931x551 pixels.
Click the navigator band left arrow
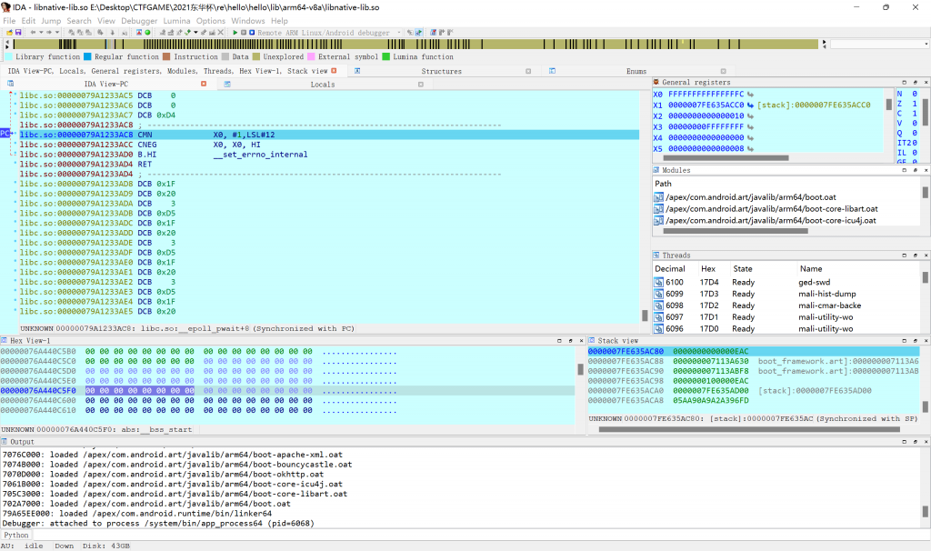(7, 44)
